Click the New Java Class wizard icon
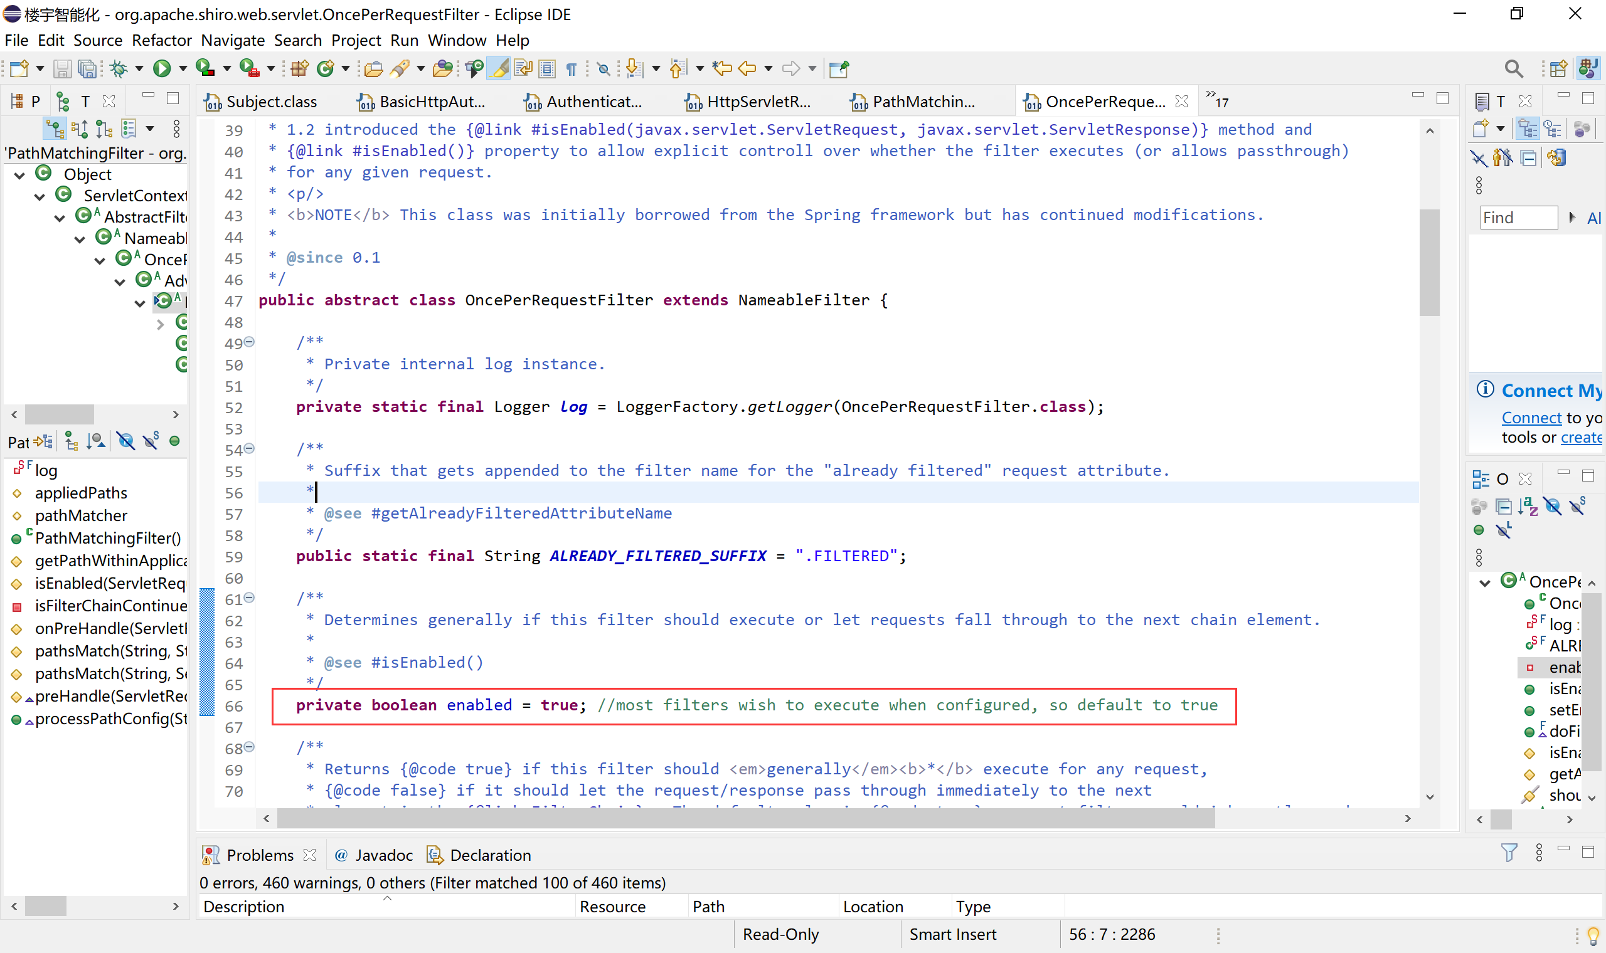Image resolution: width=1606 pixels, height=953 pixels. pos(327,69)
